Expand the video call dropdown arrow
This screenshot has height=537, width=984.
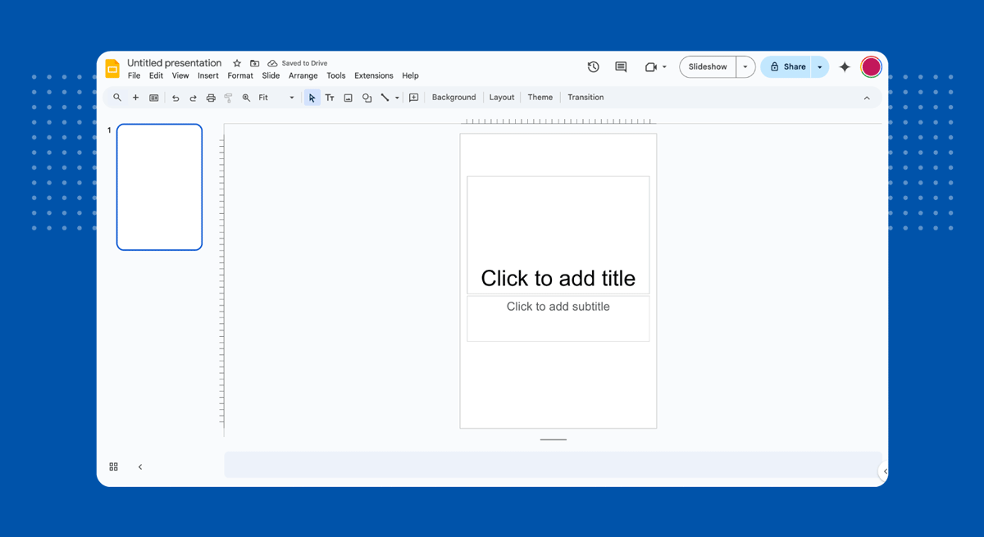coord(664,67)
